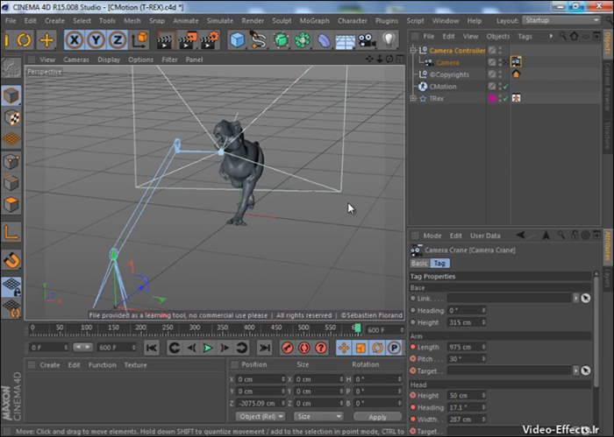Select the Move tool in toolbar
The height and width of the screenshot is (437, 614).
[x=46, y=40]
